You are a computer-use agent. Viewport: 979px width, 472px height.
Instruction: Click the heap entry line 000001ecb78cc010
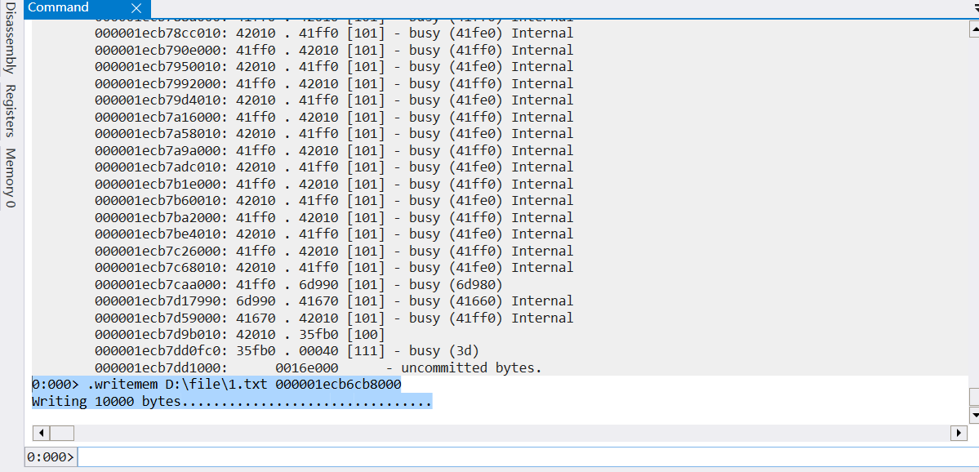click(334, 33)
